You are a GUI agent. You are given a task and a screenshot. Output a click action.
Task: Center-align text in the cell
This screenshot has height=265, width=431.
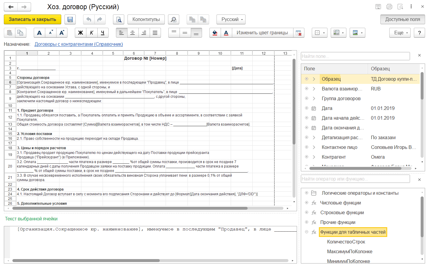(x=133, y=33)
